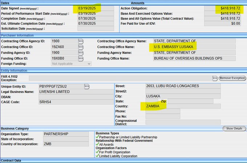Click the All Awards green checkmark
247x163 pixels.
[x=97, y=144]
